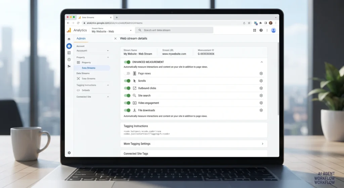Turn off the Site search toggle
The width and height of the screenshot is (344, 188).
tap(127, 96)
